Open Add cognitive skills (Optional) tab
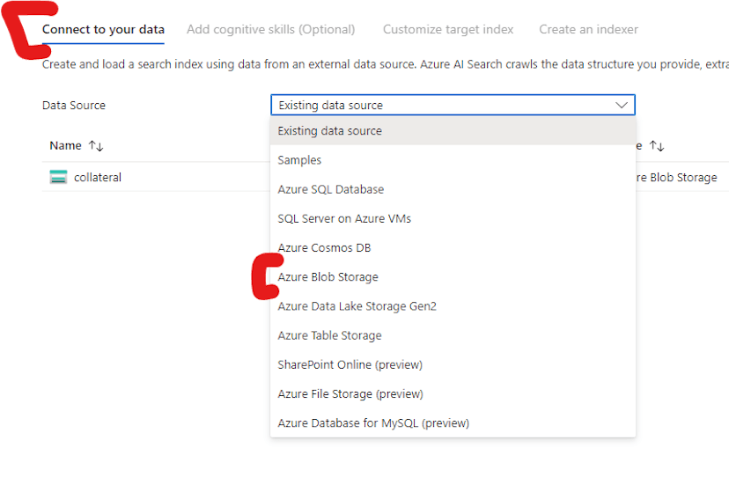This screenshot has height=492, width=729. (270, 30)
